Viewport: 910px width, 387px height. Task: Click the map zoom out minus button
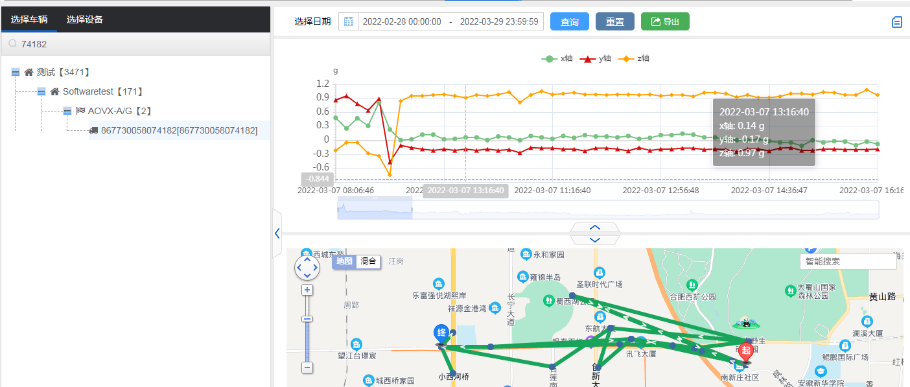pos(307,368)
